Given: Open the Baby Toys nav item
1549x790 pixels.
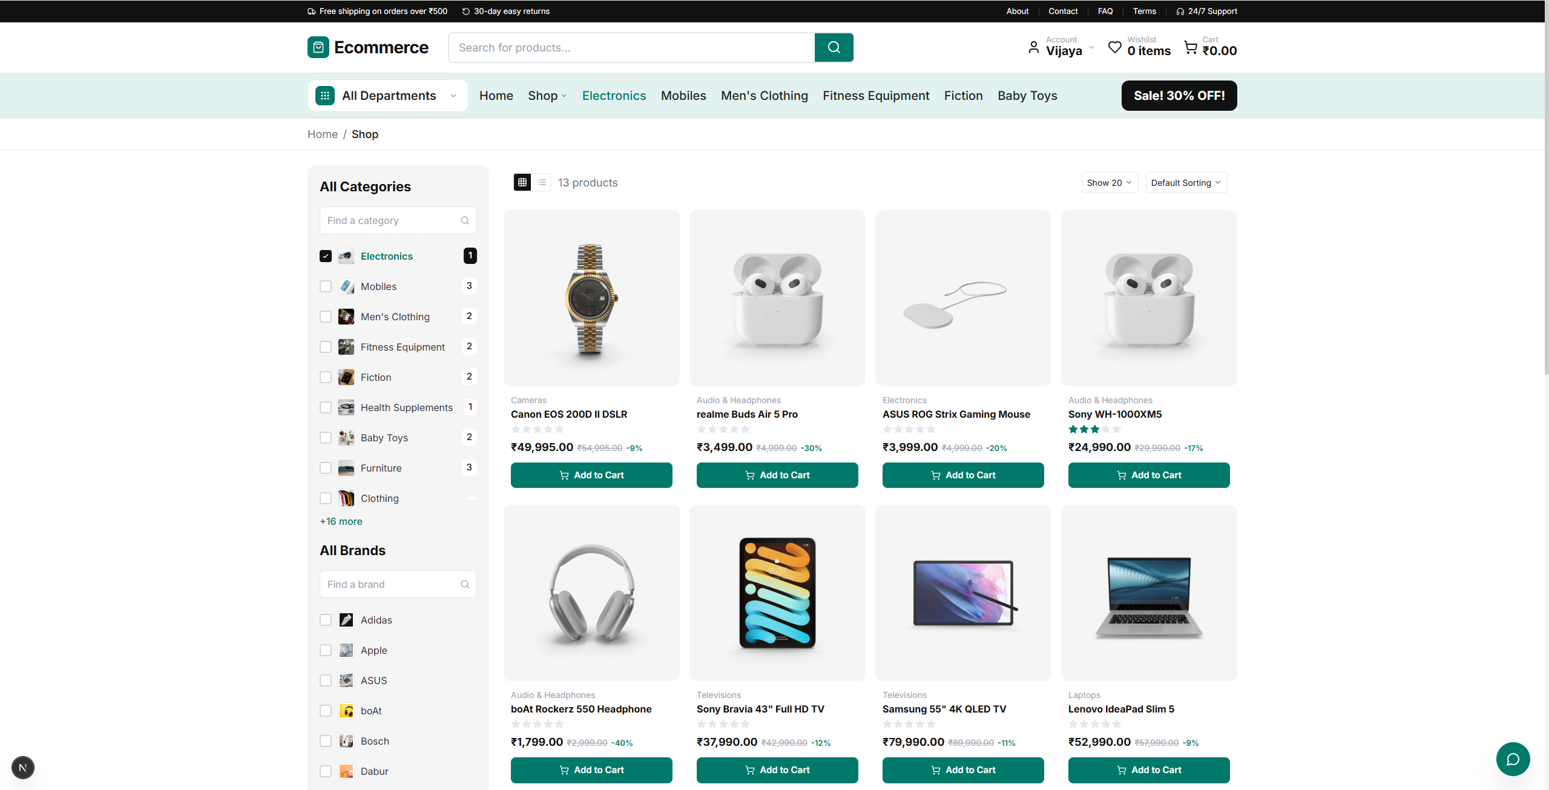Looking at the screenshot, I should [x=1027, y=96].
